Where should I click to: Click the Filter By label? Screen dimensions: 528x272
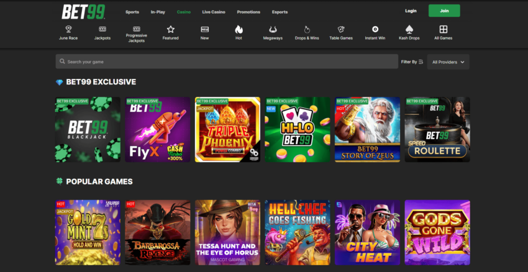[x=409, y=62]
